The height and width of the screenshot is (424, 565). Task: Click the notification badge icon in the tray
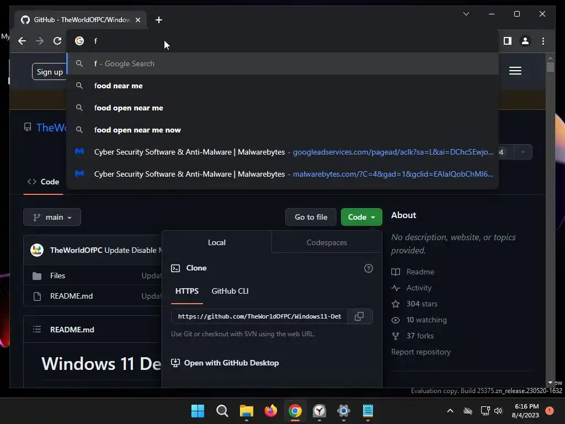point(550,411)
